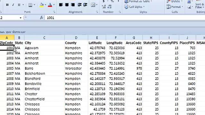This screenshot has width=205, height=115.
Task: Open the Font Color dropdown arrow
Action: 54,5
